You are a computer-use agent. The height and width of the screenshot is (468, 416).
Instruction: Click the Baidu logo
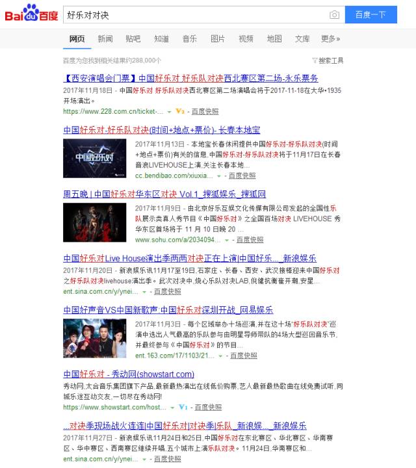(31, 14)
